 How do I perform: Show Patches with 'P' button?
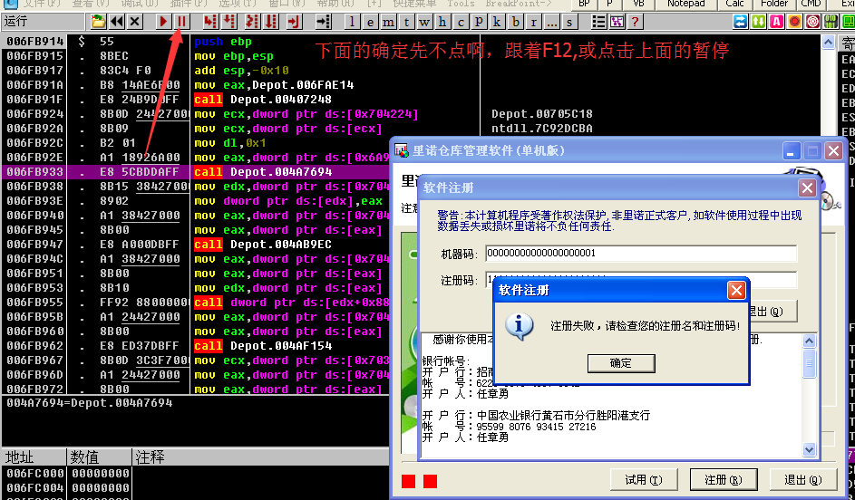tap(479, 22)
